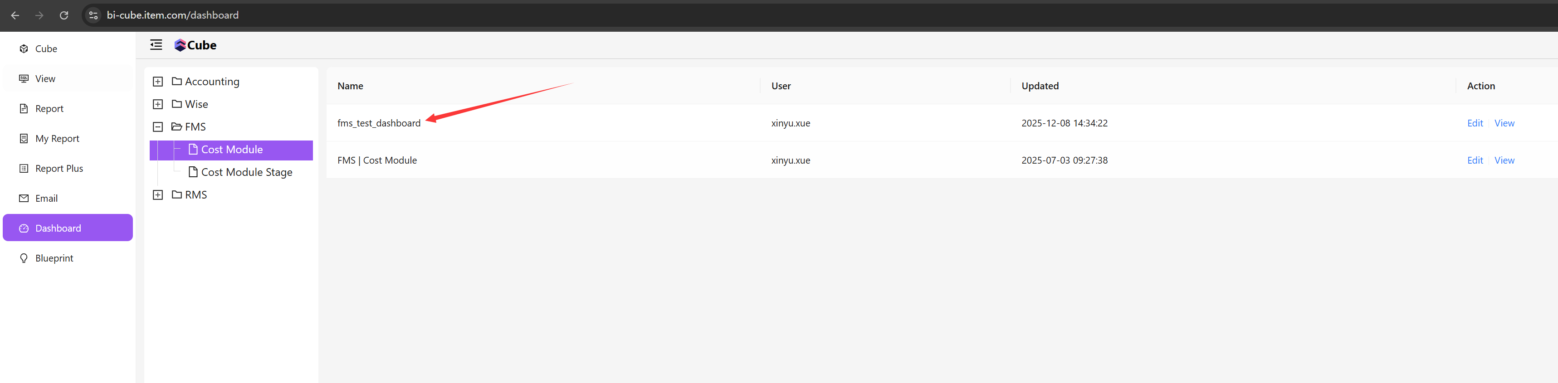
Task: Expand the Accounting folder
Action: point(158,82)
